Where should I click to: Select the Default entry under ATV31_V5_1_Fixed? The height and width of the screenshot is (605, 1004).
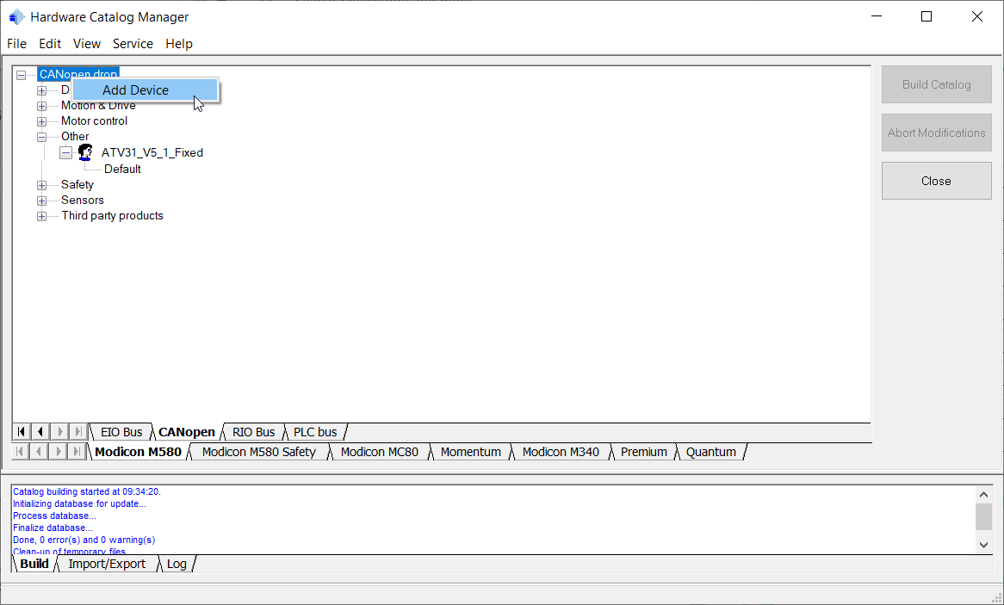coord(122,169)
